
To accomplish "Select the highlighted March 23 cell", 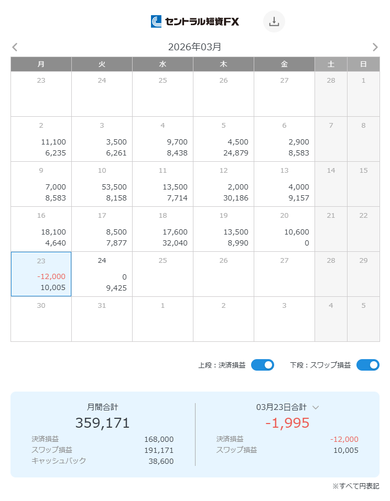I will 41,274.
